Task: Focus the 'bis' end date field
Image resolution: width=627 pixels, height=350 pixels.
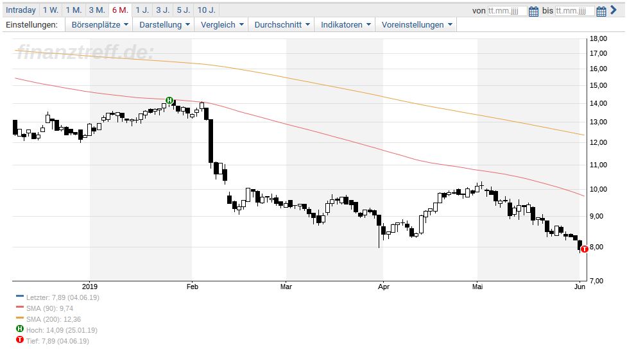Action: click(574, 11)
